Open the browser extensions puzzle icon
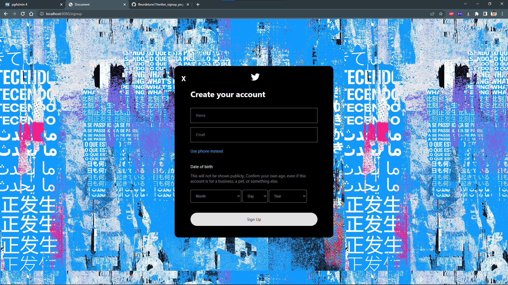This screenshot has height=285, width=508. click(477, 14)
